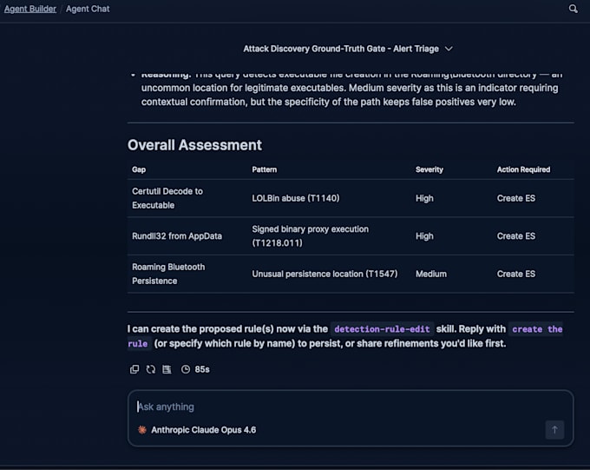Open the reasoning details list icon
The image size is (590, 470).
coord(167,369)
